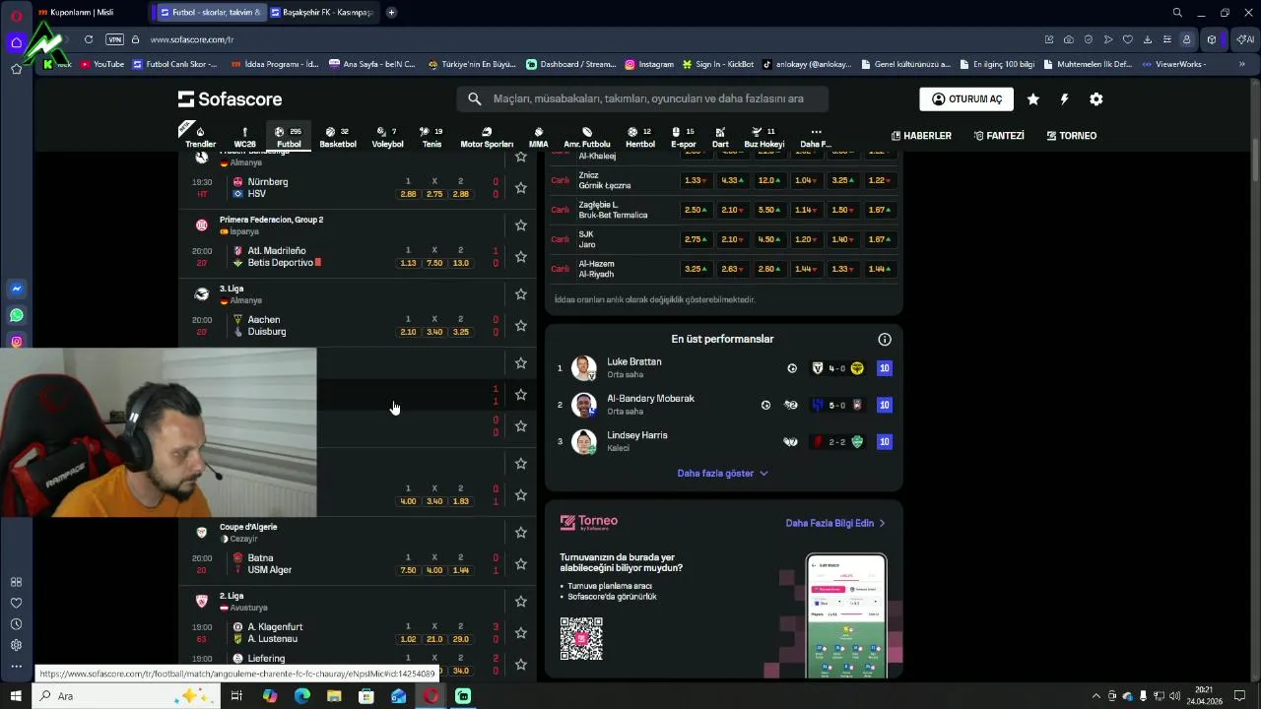Viewport: 1261px width, 709px height.
Task: Open Instagram in Opera sidebar
Action: click(17, 342)
